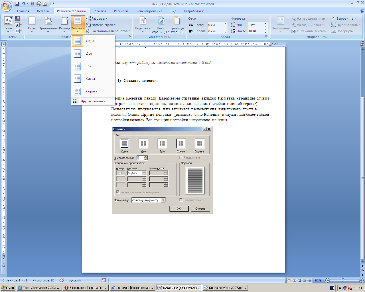The image size is (365, 292).
Task: Choose the Одна single column layout
Action: click(x=93, y=41)
